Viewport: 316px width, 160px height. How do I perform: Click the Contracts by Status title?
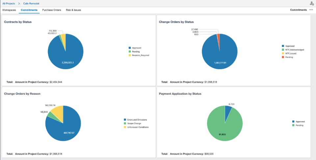click(18, 22)
